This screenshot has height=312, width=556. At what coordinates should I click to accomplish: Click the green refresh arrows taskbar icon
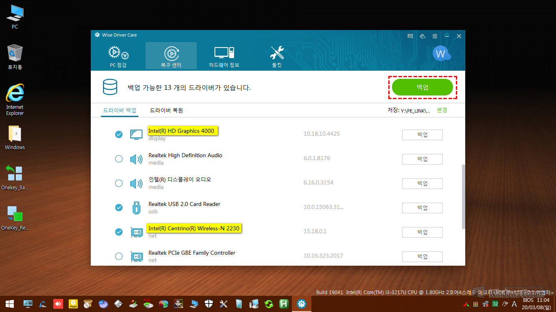point(269,304)
